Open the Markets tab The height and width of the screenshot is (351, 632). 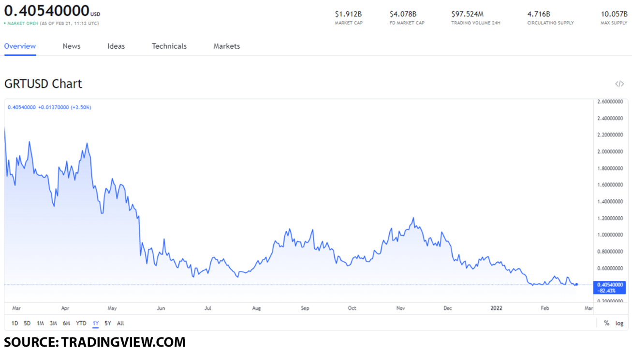click(x=227, y=46)
